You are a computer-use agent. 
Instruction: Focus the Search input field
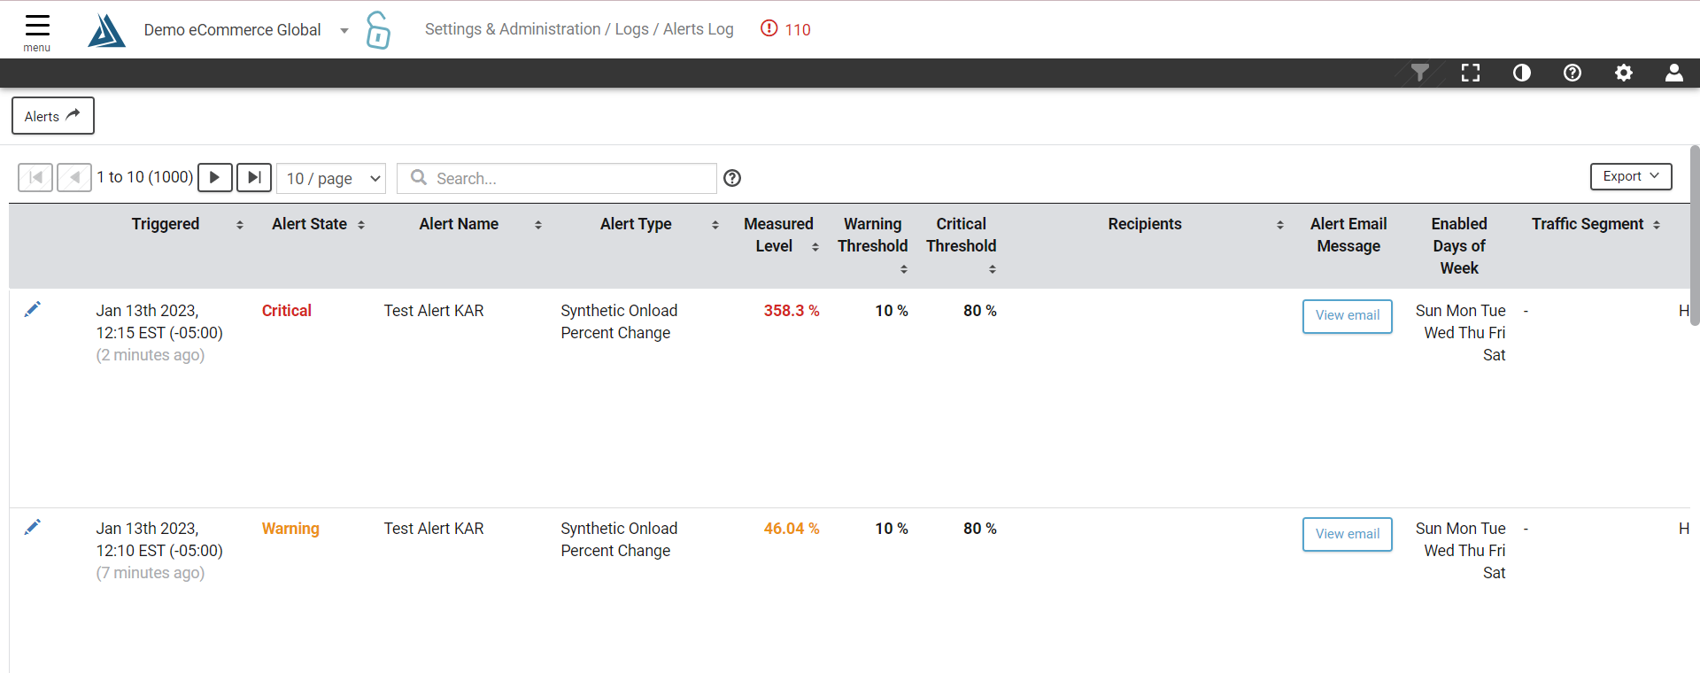click(557, 178)
